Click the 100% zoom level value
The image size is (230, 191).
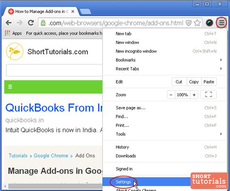pyautogui.click(x=182, y=95)
